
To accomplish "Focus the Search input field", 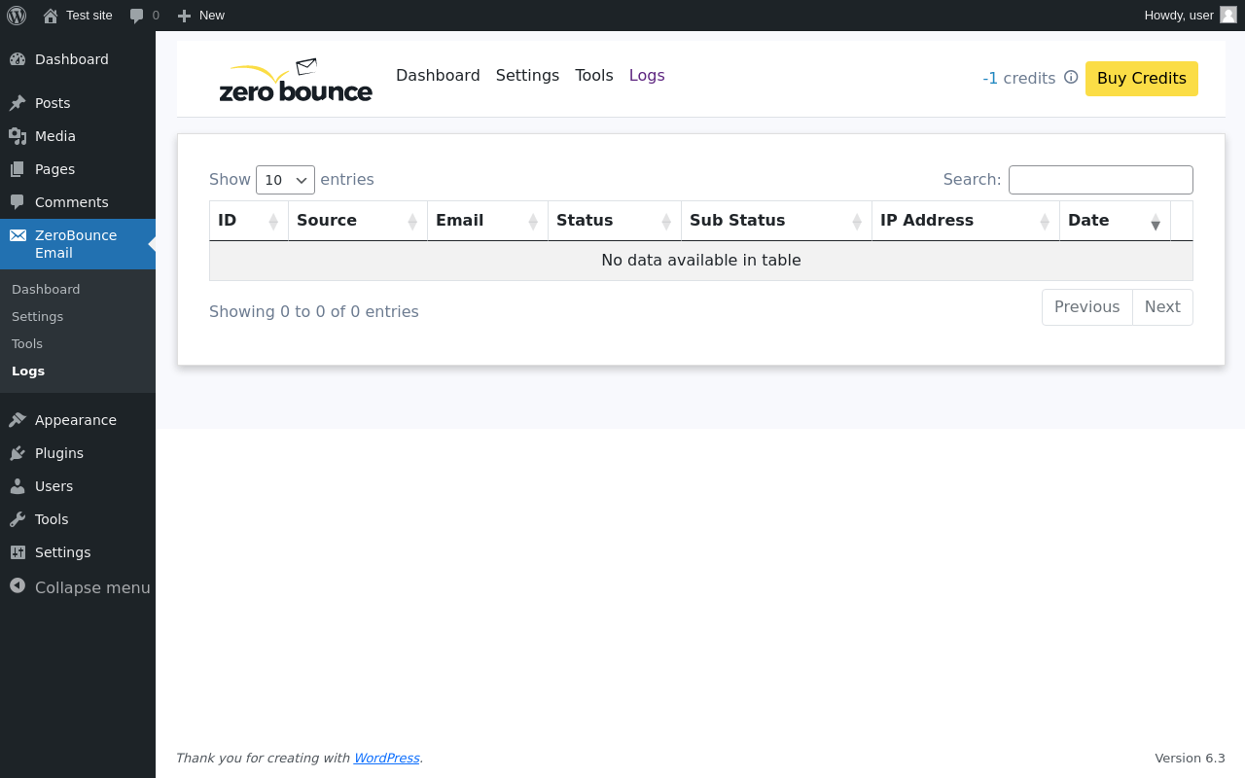I will (x=1100, y=180).
